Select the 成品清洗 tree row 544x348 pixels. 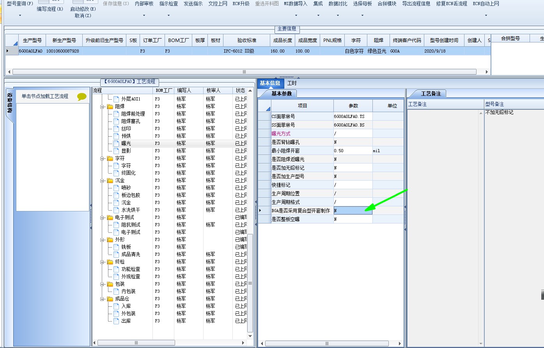(170, 255)
